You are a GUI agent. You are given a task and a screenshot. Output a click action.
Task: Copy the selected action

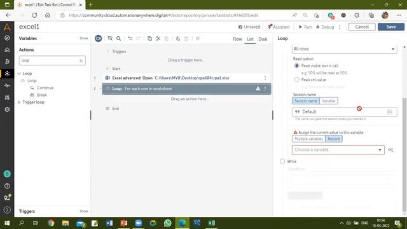pos(149,38)
